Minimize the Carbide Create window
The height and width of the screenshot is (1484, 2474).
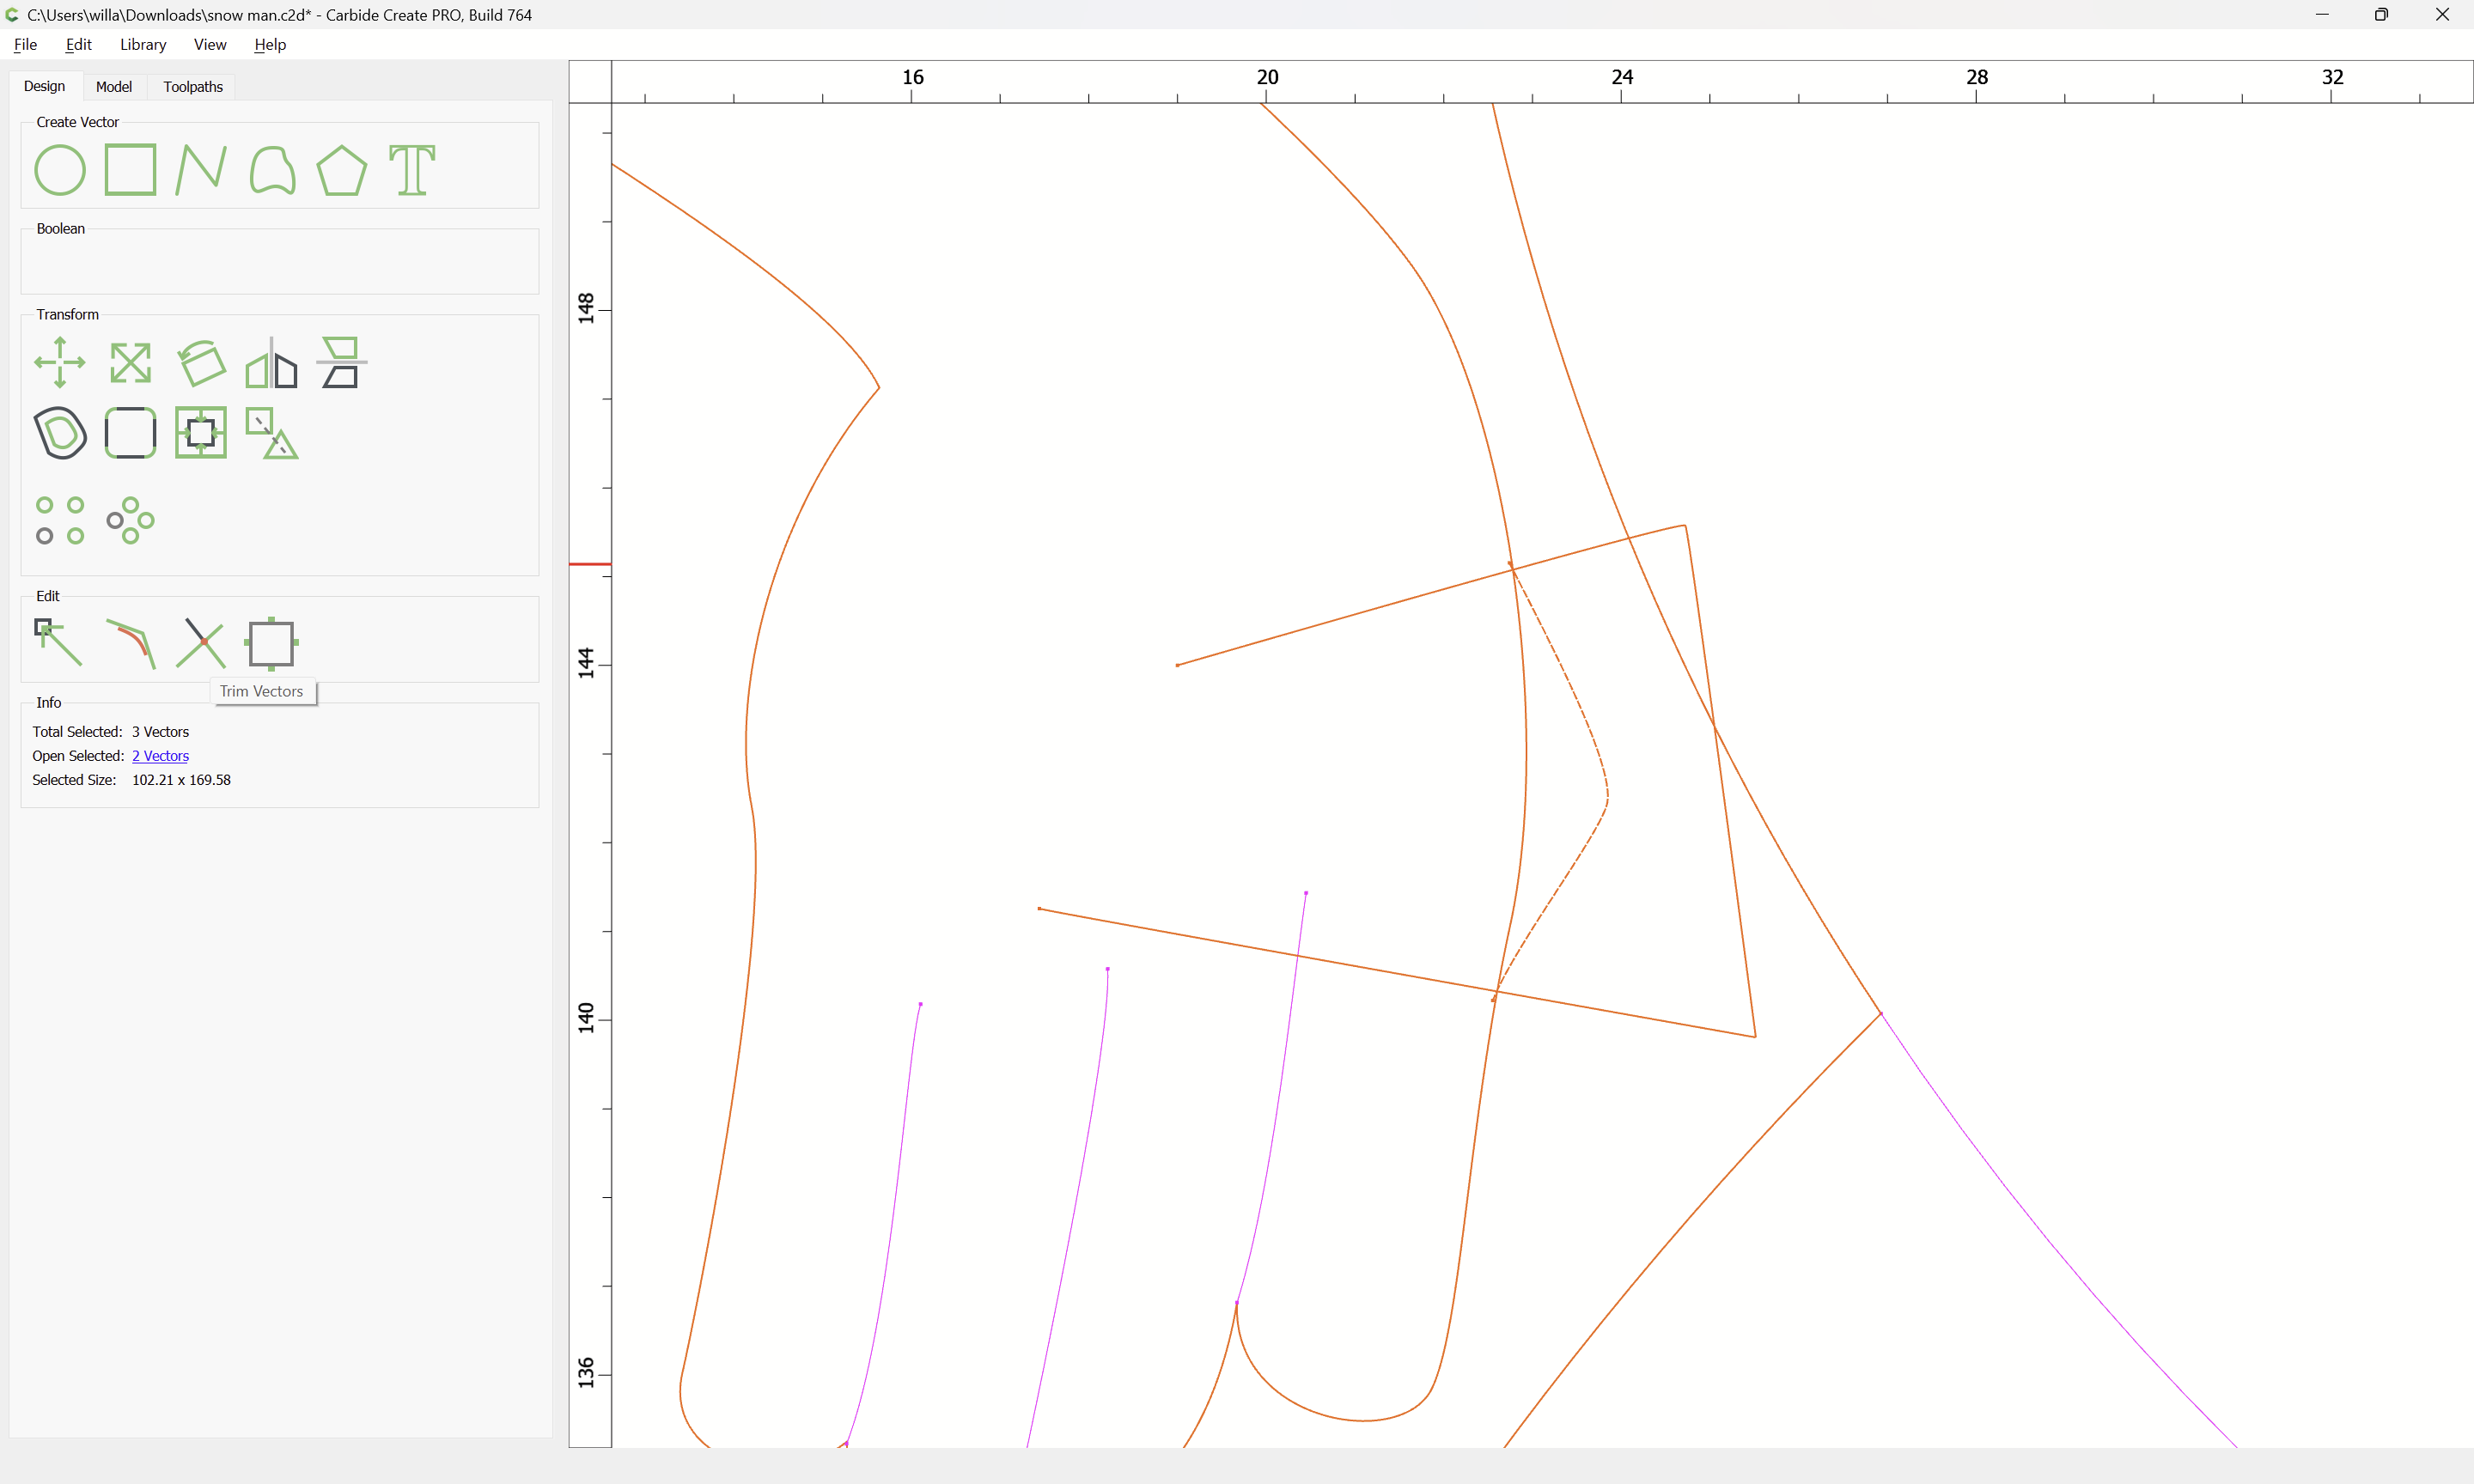(2322, 15)
